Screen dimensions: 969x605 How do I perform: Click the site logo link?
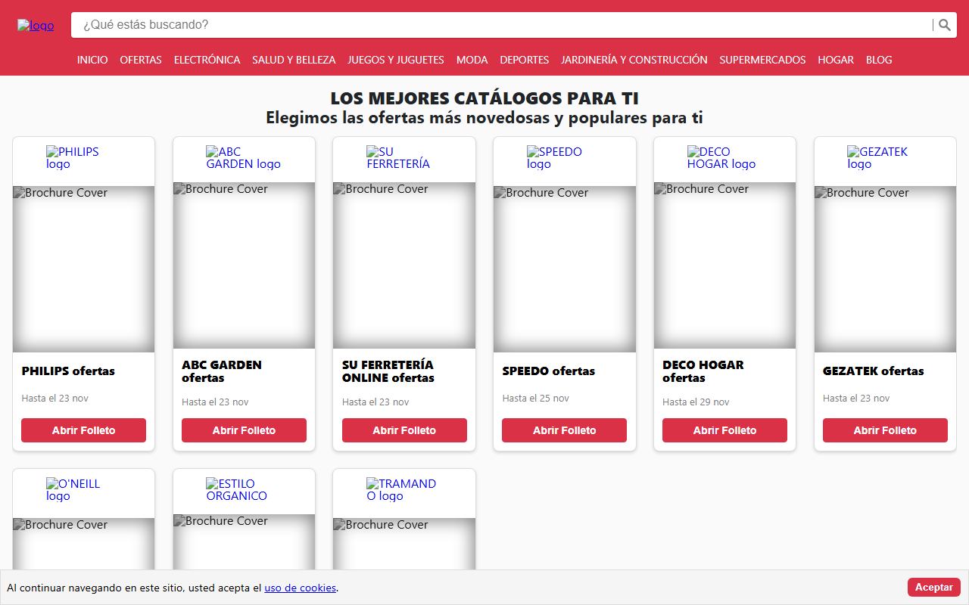click(x=36, y=26)
